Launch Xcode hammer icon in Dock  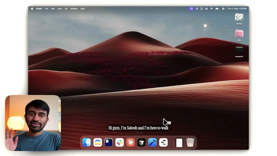coord(152,142)
